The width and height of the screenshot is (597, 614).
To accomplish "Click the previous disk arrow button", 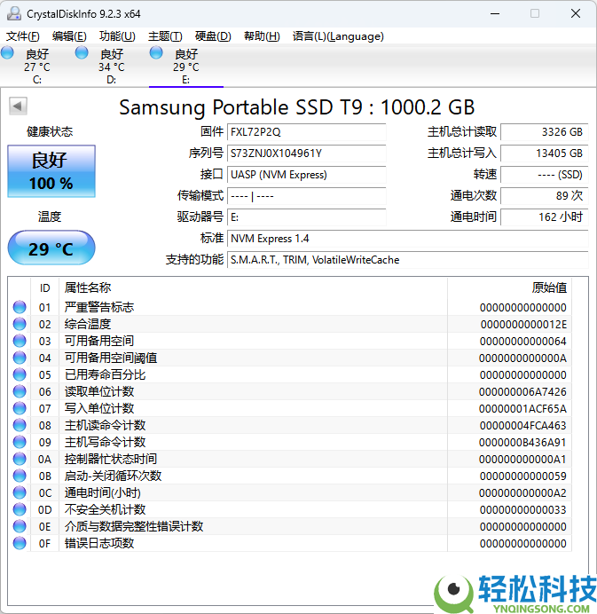I will coord(17,106).
